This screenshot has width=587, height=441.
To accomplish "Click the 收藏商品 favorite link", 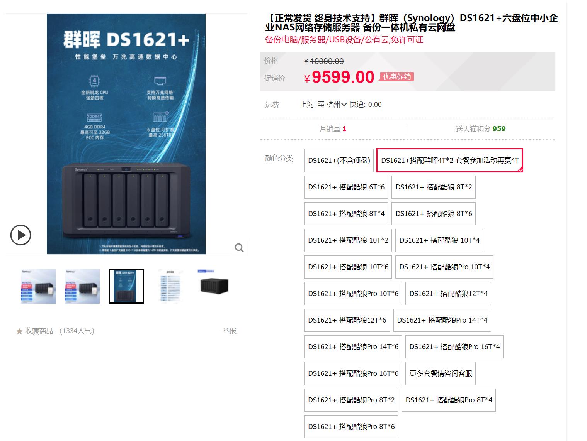I will point(39,331).
